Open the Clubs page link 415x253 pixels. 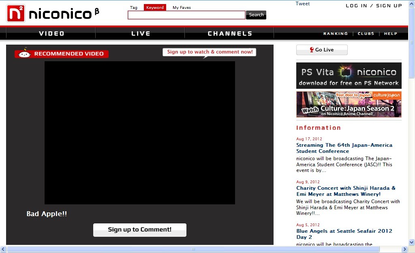coord(366,34)
